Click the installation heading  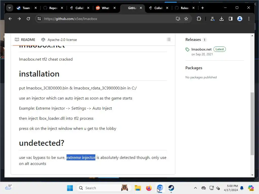point(39,74)
